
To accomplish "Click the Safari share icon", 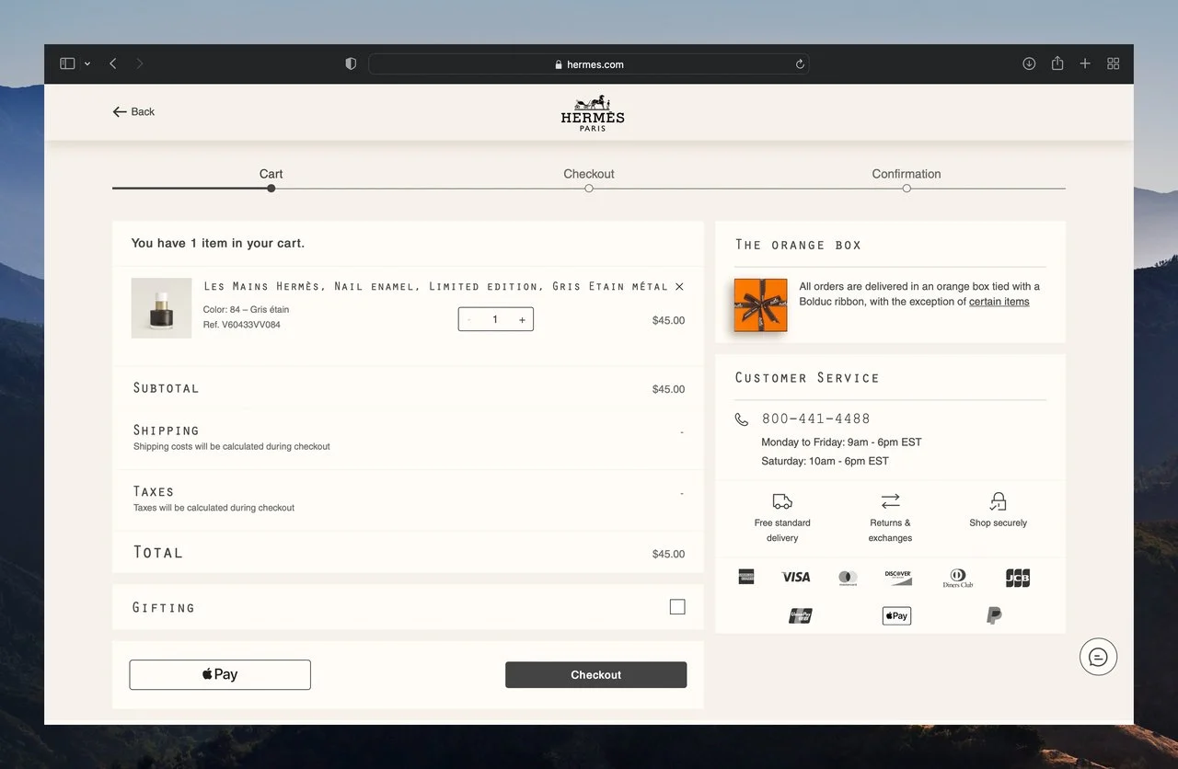I will click(1057, 63).
